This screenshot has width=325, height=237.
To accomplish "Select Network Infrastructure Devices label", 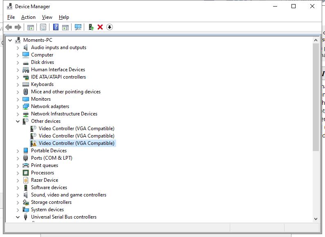I will click(64, 114).
